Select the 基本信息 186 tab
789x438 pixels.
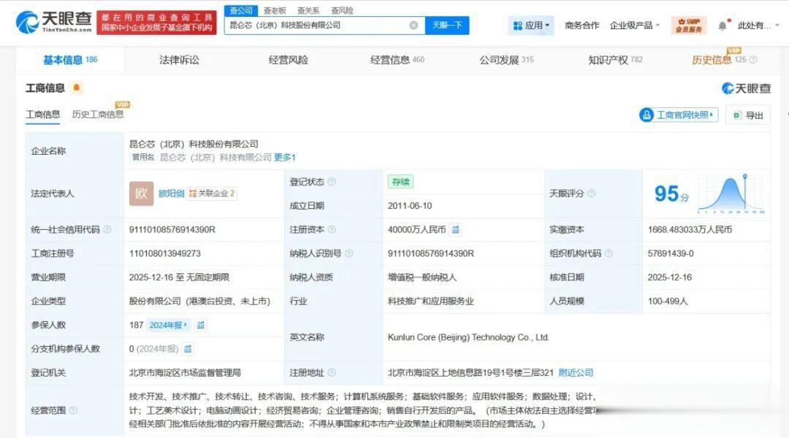tap(70, 61)
